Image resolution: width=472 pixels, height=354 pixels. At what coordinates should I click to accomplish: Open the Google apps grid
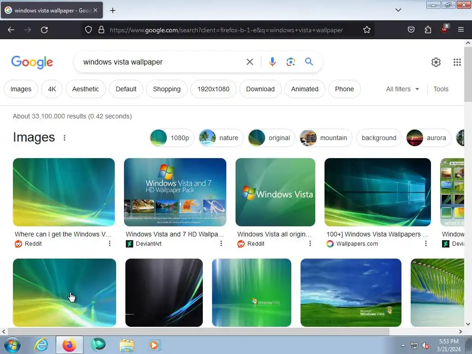(x=457, y=62)
